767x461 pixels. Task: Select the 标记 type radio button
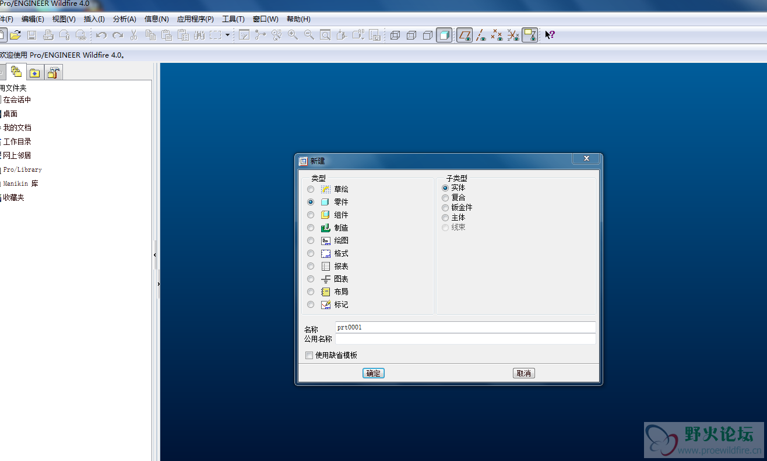coord(311,304)
